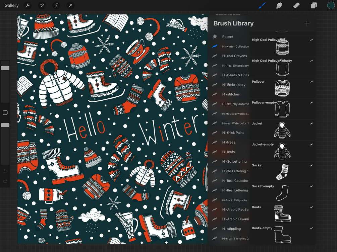Screen dimensions: 337x252
Task: Choose the Boots stamp brush
Action: 282,214
